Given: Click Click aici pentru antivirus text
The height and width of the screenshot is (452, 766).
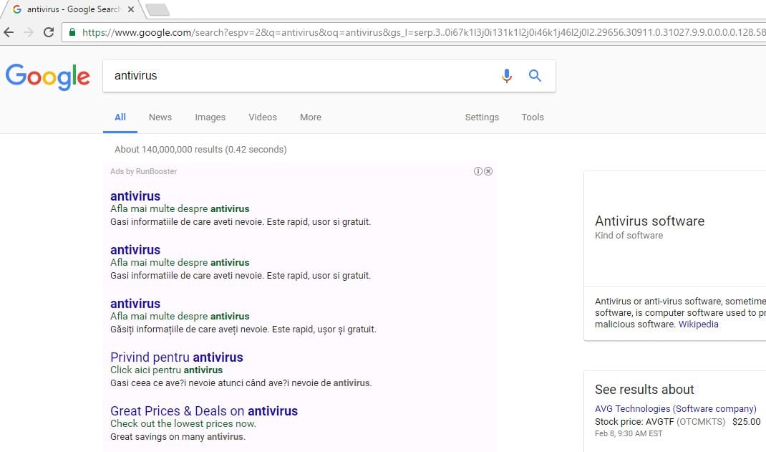Looking at the screenshot, I should [167, 370].
